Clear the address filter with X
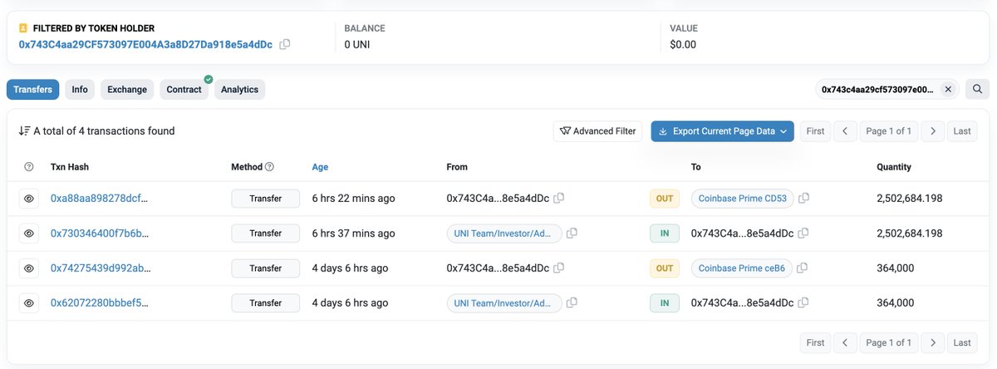997x369 pixels. [x=948, y=89]
